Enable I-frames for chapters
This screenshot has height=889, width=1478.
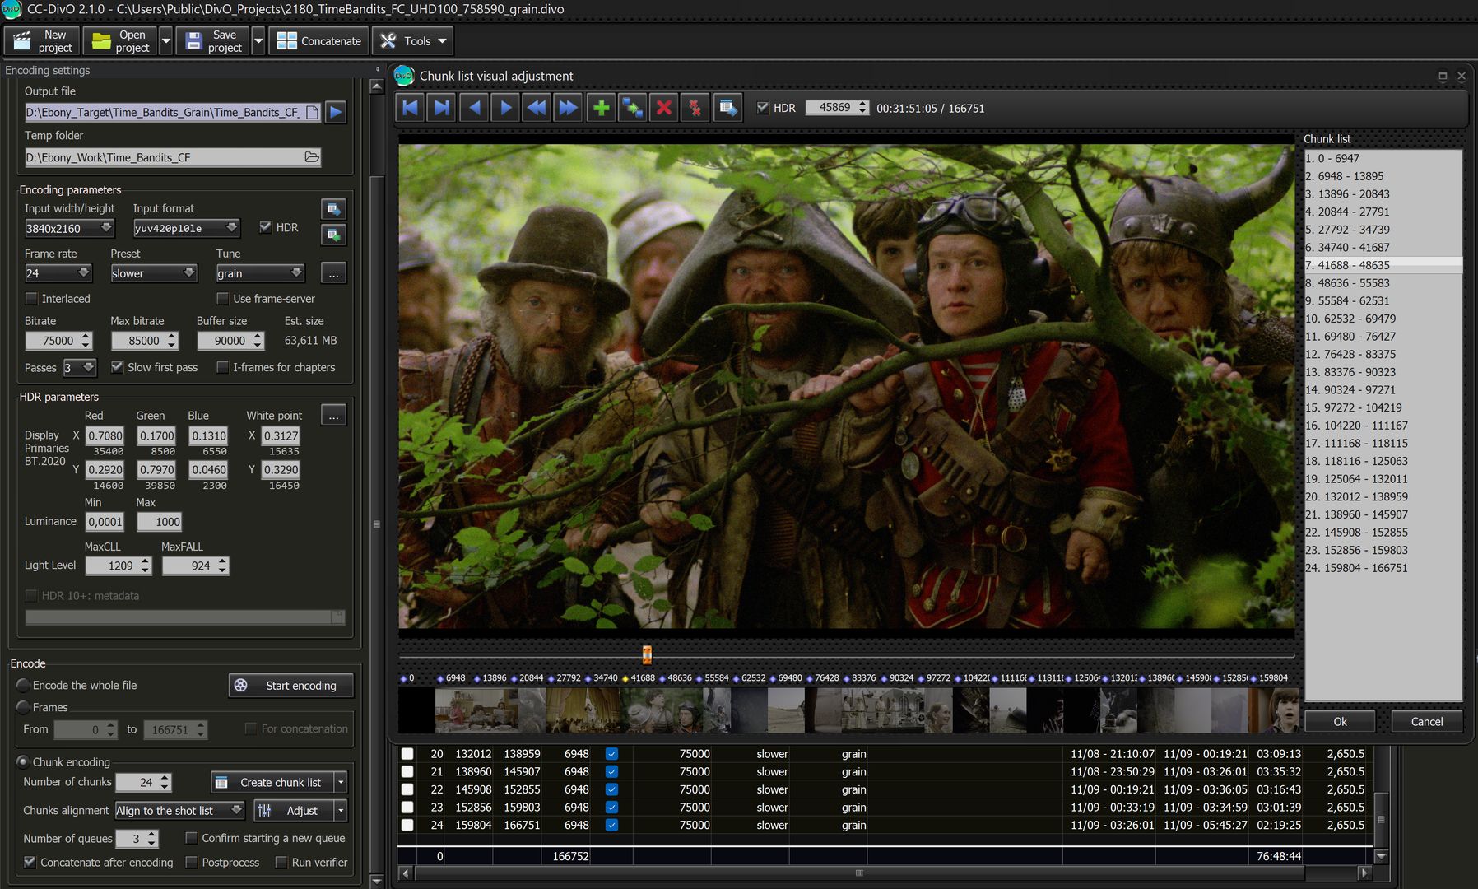pyautogui.click(x=222, y=367)
